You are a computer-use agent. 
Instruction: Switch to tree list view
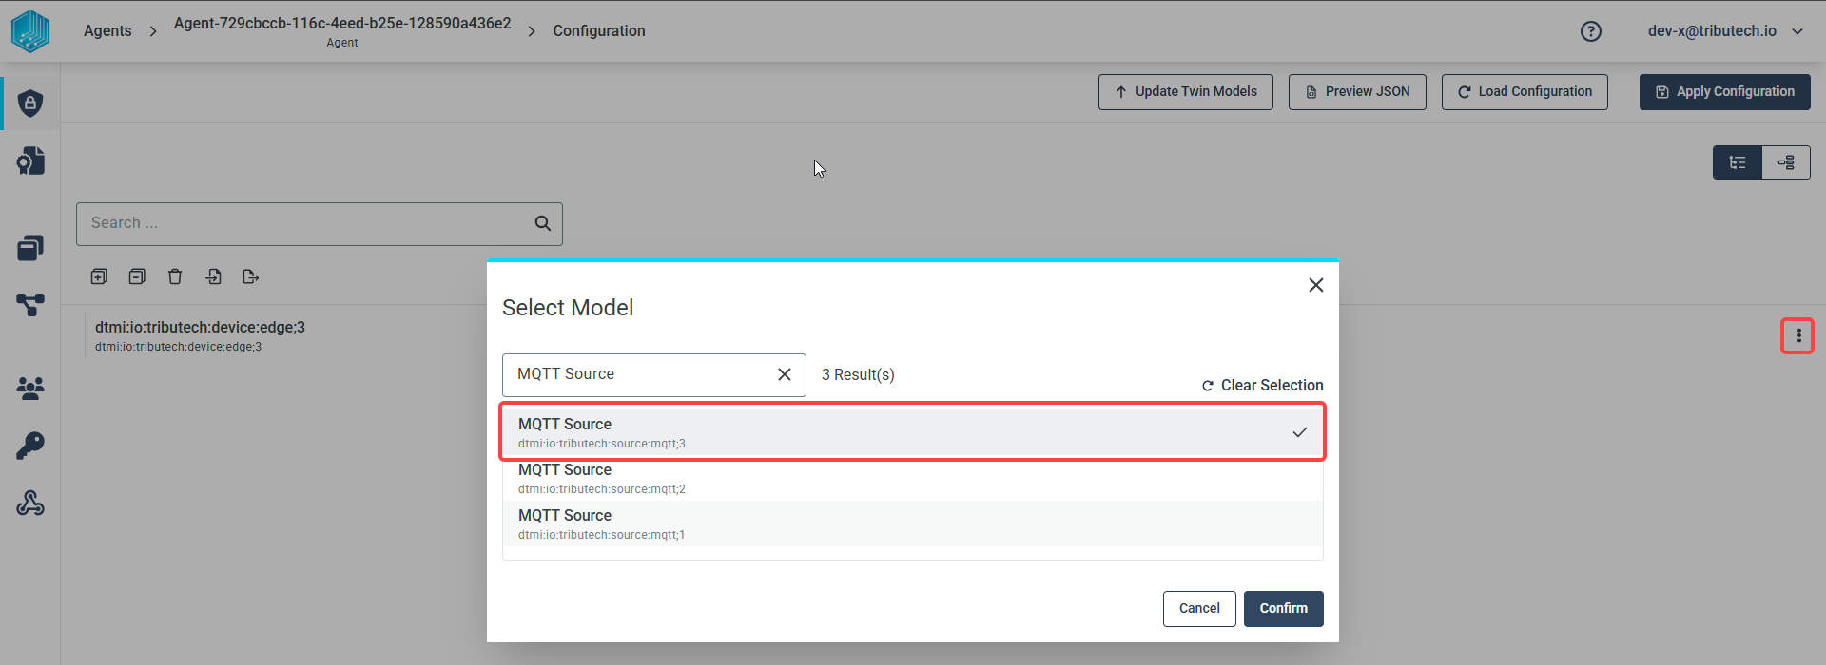[1738, 162]
